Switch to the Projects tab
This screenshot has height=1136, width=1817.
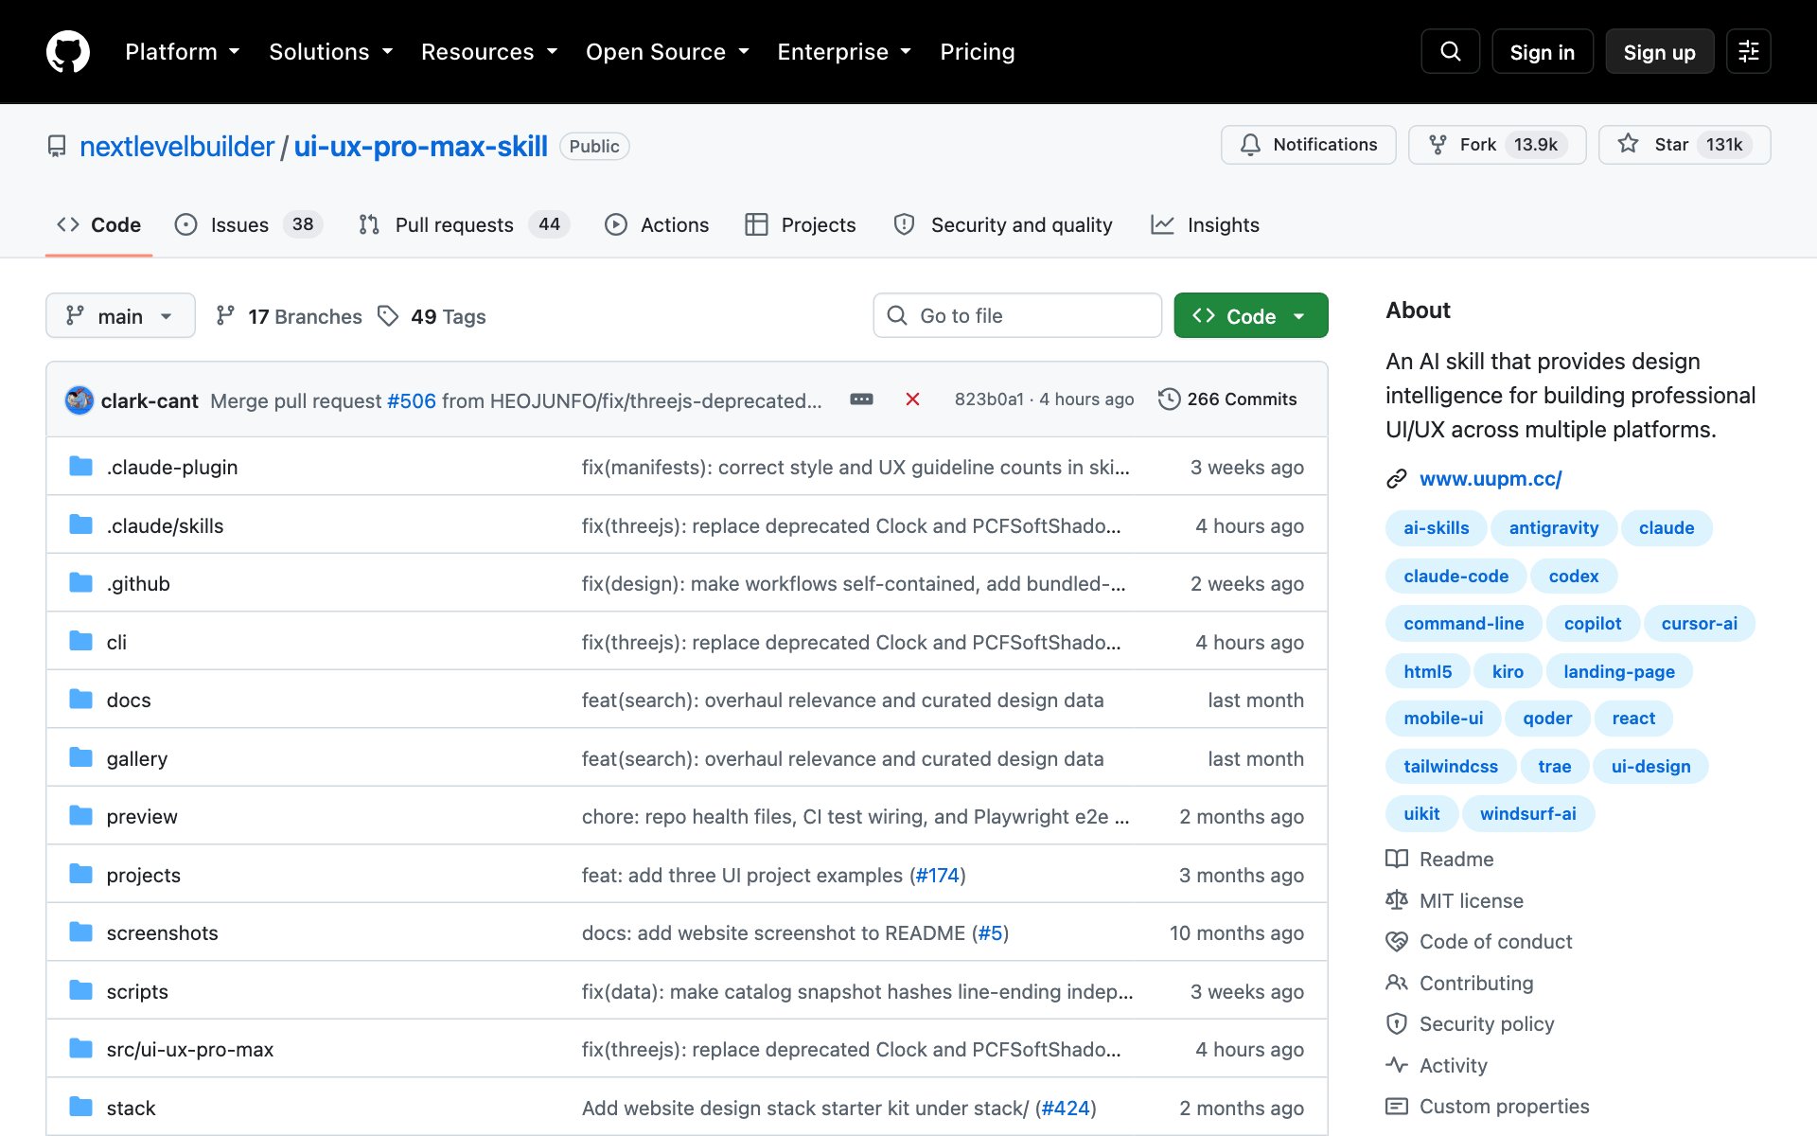click(801, 224)
